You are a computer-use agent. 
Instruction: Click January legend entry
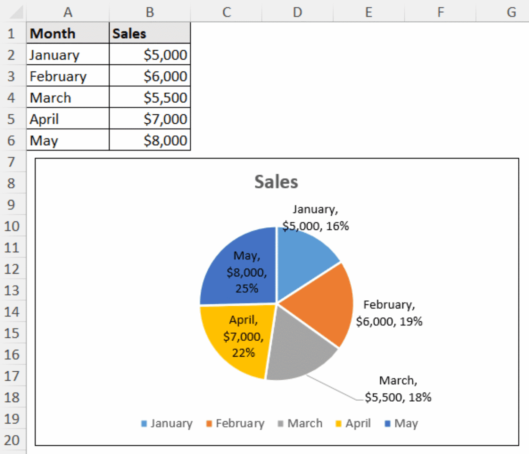tap(167, 423)
